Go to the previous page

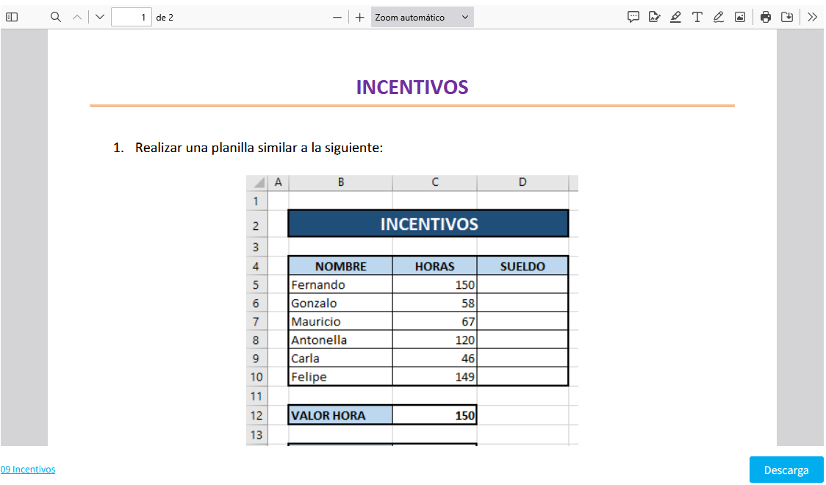77,17
